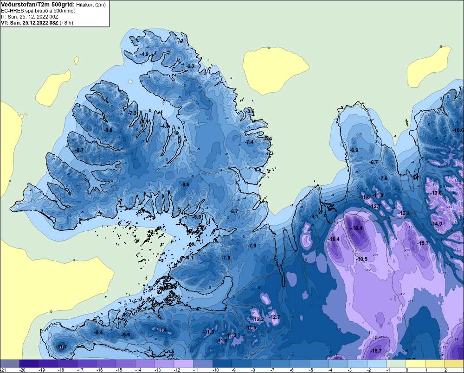
Task: Select the legend swatch labeled -2
Action: [377, 364]
